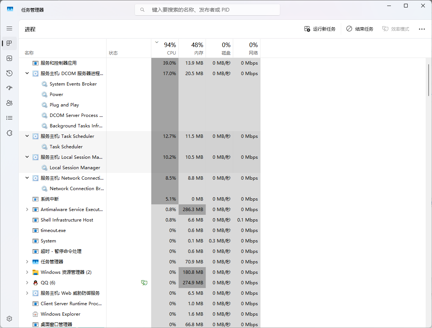Open the App history sidebar icon

click(9, 73)
